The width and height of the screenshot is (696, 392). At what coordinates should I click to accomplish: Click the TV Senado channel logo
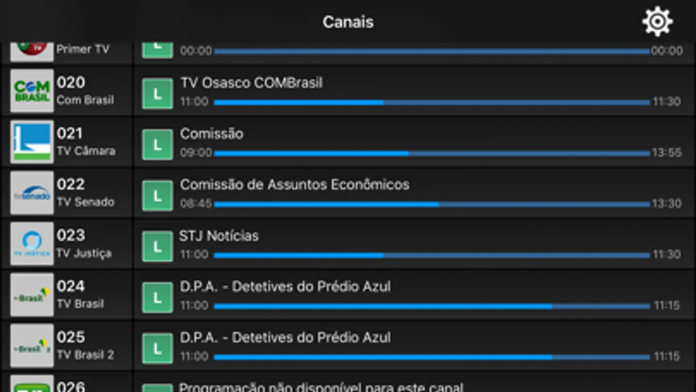tap(31, 192)
